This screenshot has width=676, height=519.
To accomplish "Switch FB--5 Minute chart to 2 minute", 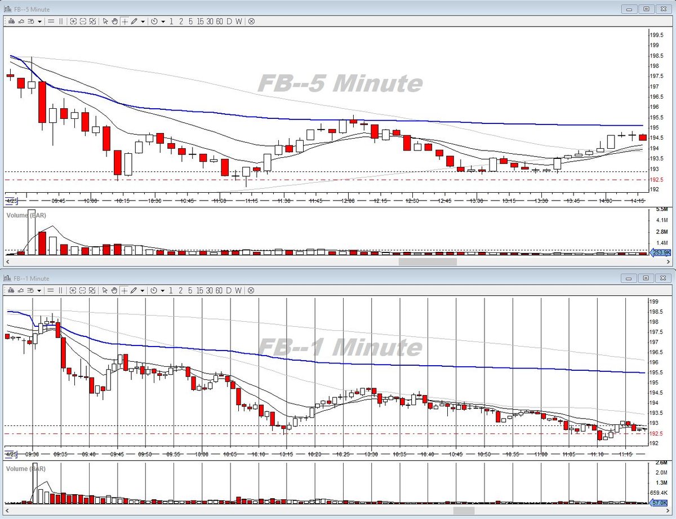I will (181, 21).
